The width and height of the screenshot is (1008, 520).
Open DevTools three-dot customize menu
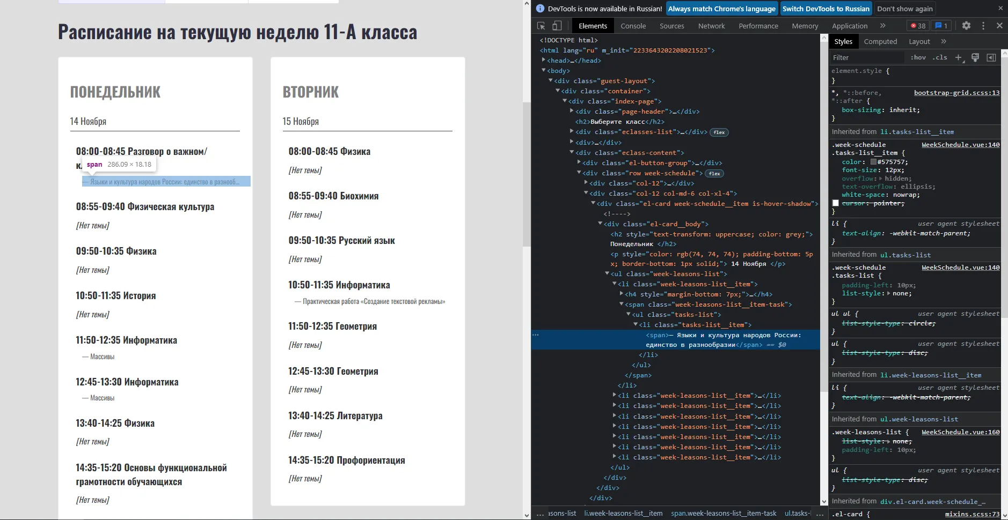(983, 26)
